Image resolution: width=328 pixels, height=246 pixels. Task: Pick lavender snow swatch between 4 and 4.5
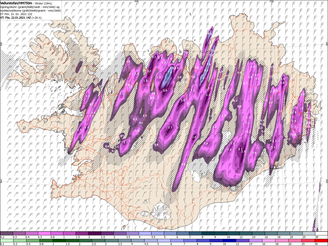[x=145, y=233]
